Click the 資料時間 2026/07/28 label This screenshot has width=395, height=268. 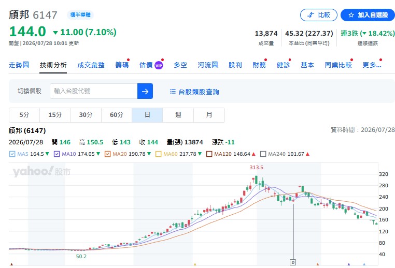[x=363, y=130]
